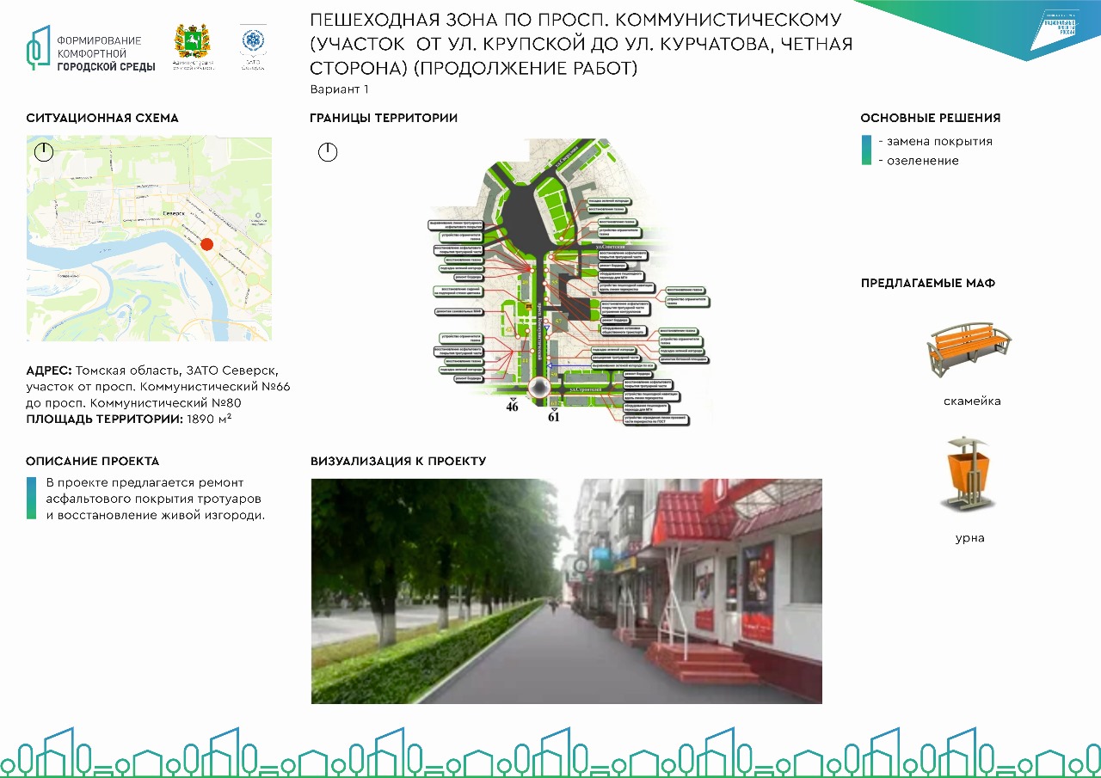The height and width of the screenshot is (778, 1101).
Task: Open the project visualization image
Action: [566, 591]
